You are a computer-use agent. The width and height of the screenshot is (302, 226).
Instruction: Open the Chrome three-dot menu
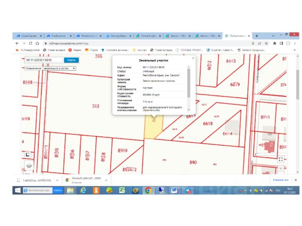295,43
